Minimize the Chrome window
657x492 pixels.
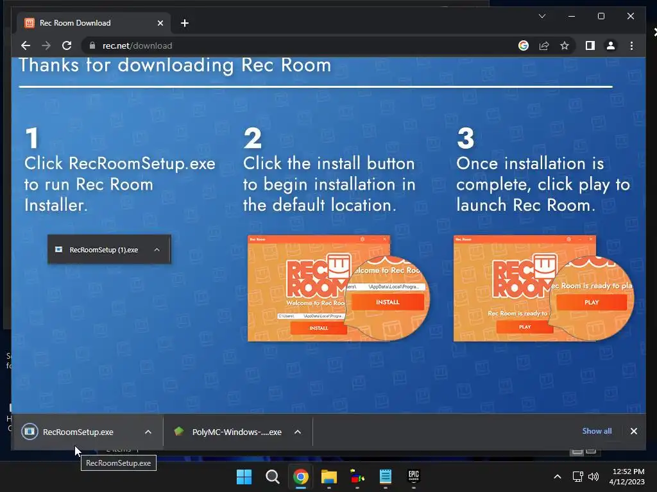[572, 16]
